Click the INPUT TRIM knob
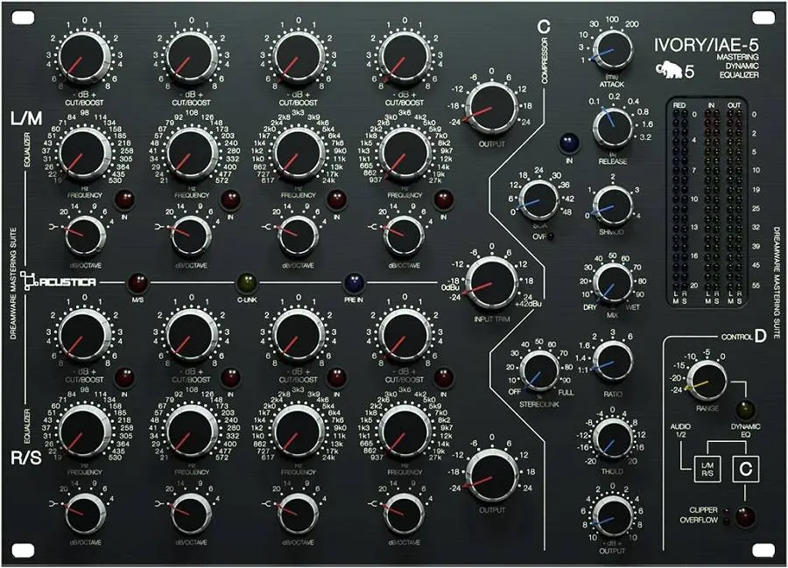 (x=491, y=283)
